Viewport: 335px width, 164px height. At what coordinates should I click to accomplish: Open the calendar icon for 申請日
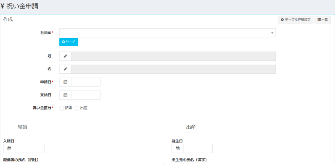pos(65,82)
